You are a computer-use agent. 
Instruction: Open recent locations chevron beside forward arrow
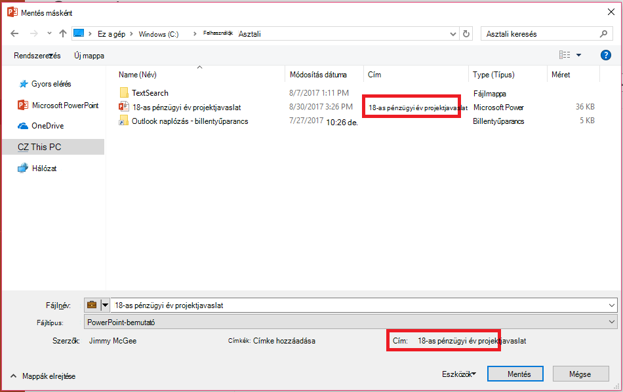[x=49, y=33]
